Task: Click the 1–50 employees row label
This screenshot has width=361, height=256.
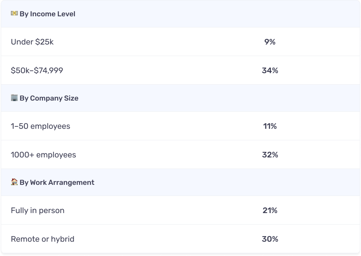Action: click(x=41, y=126)
